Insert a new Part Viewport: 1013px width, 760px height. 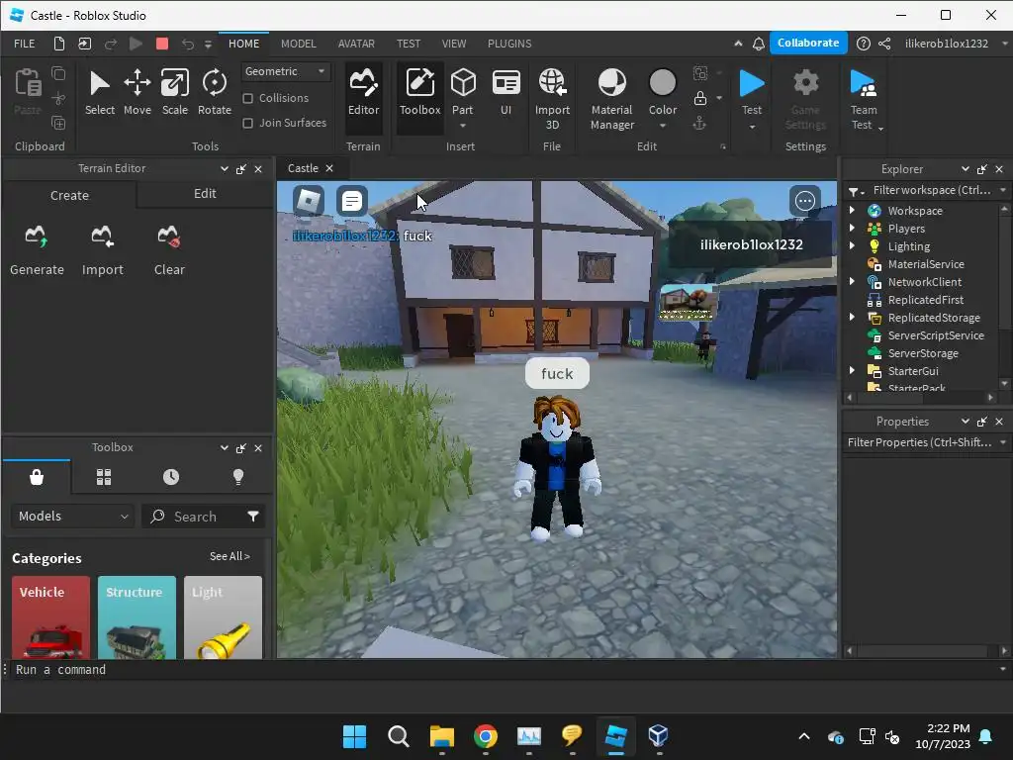tap(463, 89)
